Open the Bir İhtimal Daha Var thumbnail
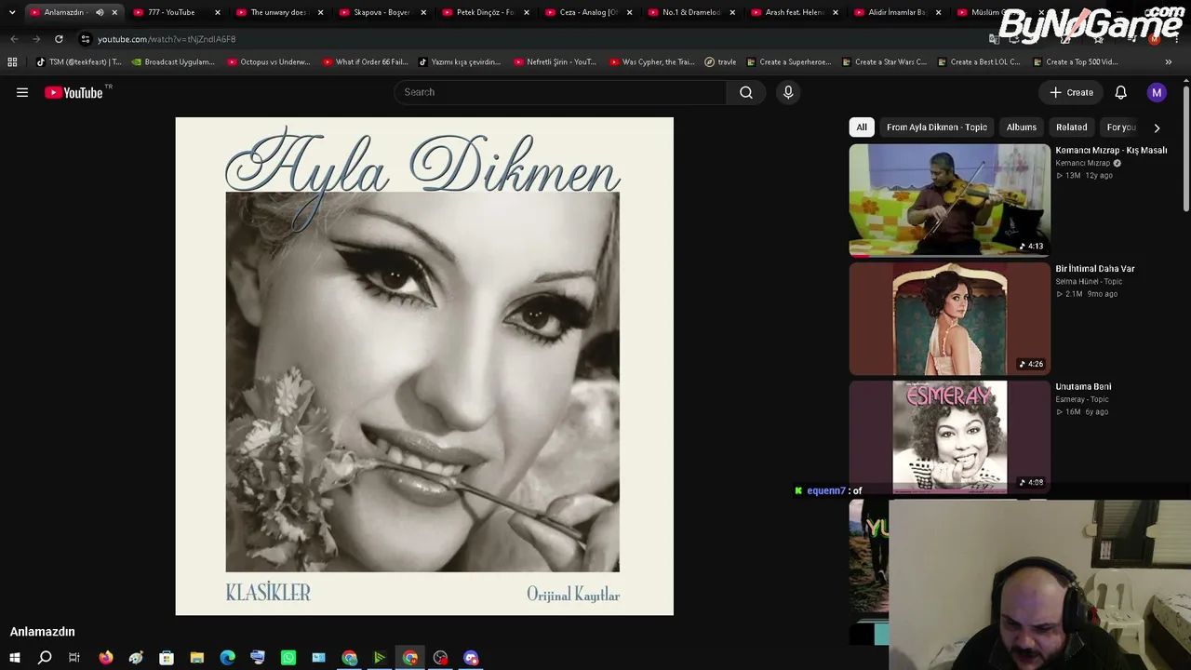1191x670 pixels. (949, 318)
